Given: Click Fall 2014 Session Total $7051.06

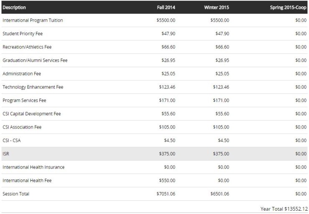Looking at the screenshot, I should [166, 194].
